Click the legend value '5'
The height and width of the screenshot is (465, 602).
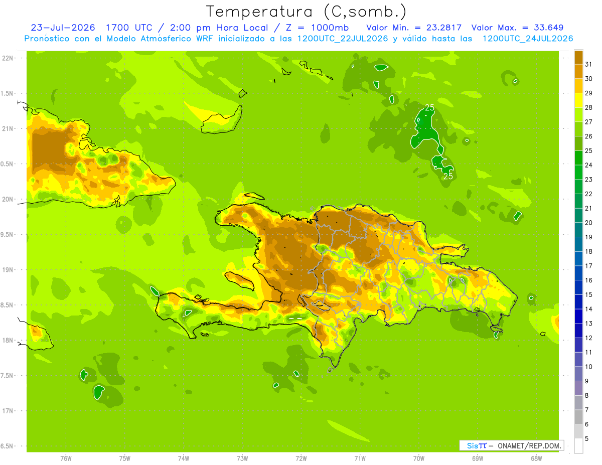pyautogui.click(x=587, y=439)
